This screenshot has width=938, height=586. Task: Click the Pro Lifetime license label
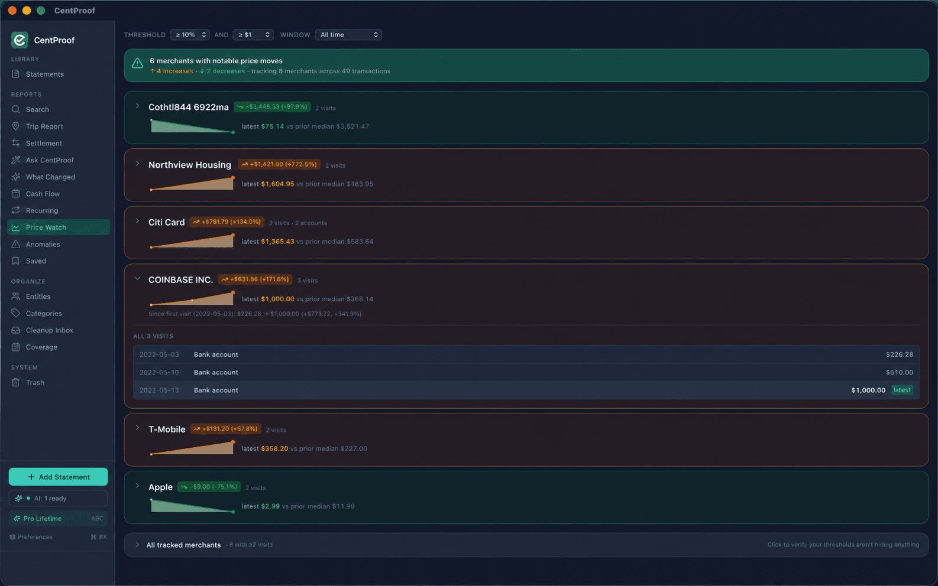42,519
